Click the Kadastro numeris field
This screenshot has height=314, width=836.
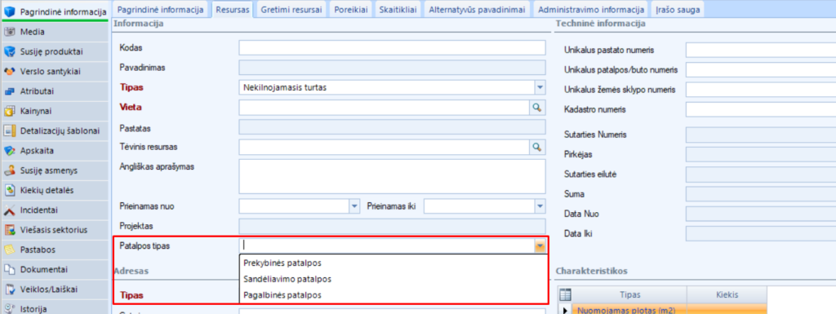tap(761, 109)
